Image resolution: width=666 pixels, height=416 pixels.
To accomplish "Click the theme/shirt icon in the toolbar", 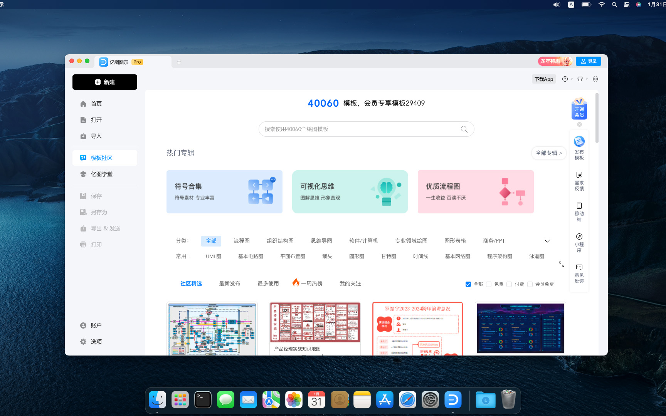I will [580, 79].
